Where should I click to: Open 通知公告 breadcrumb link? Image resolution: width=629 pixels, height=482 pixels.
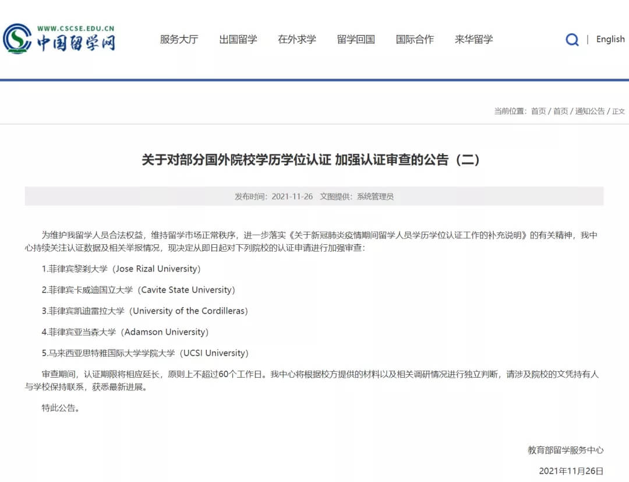[x=589, y=111]
